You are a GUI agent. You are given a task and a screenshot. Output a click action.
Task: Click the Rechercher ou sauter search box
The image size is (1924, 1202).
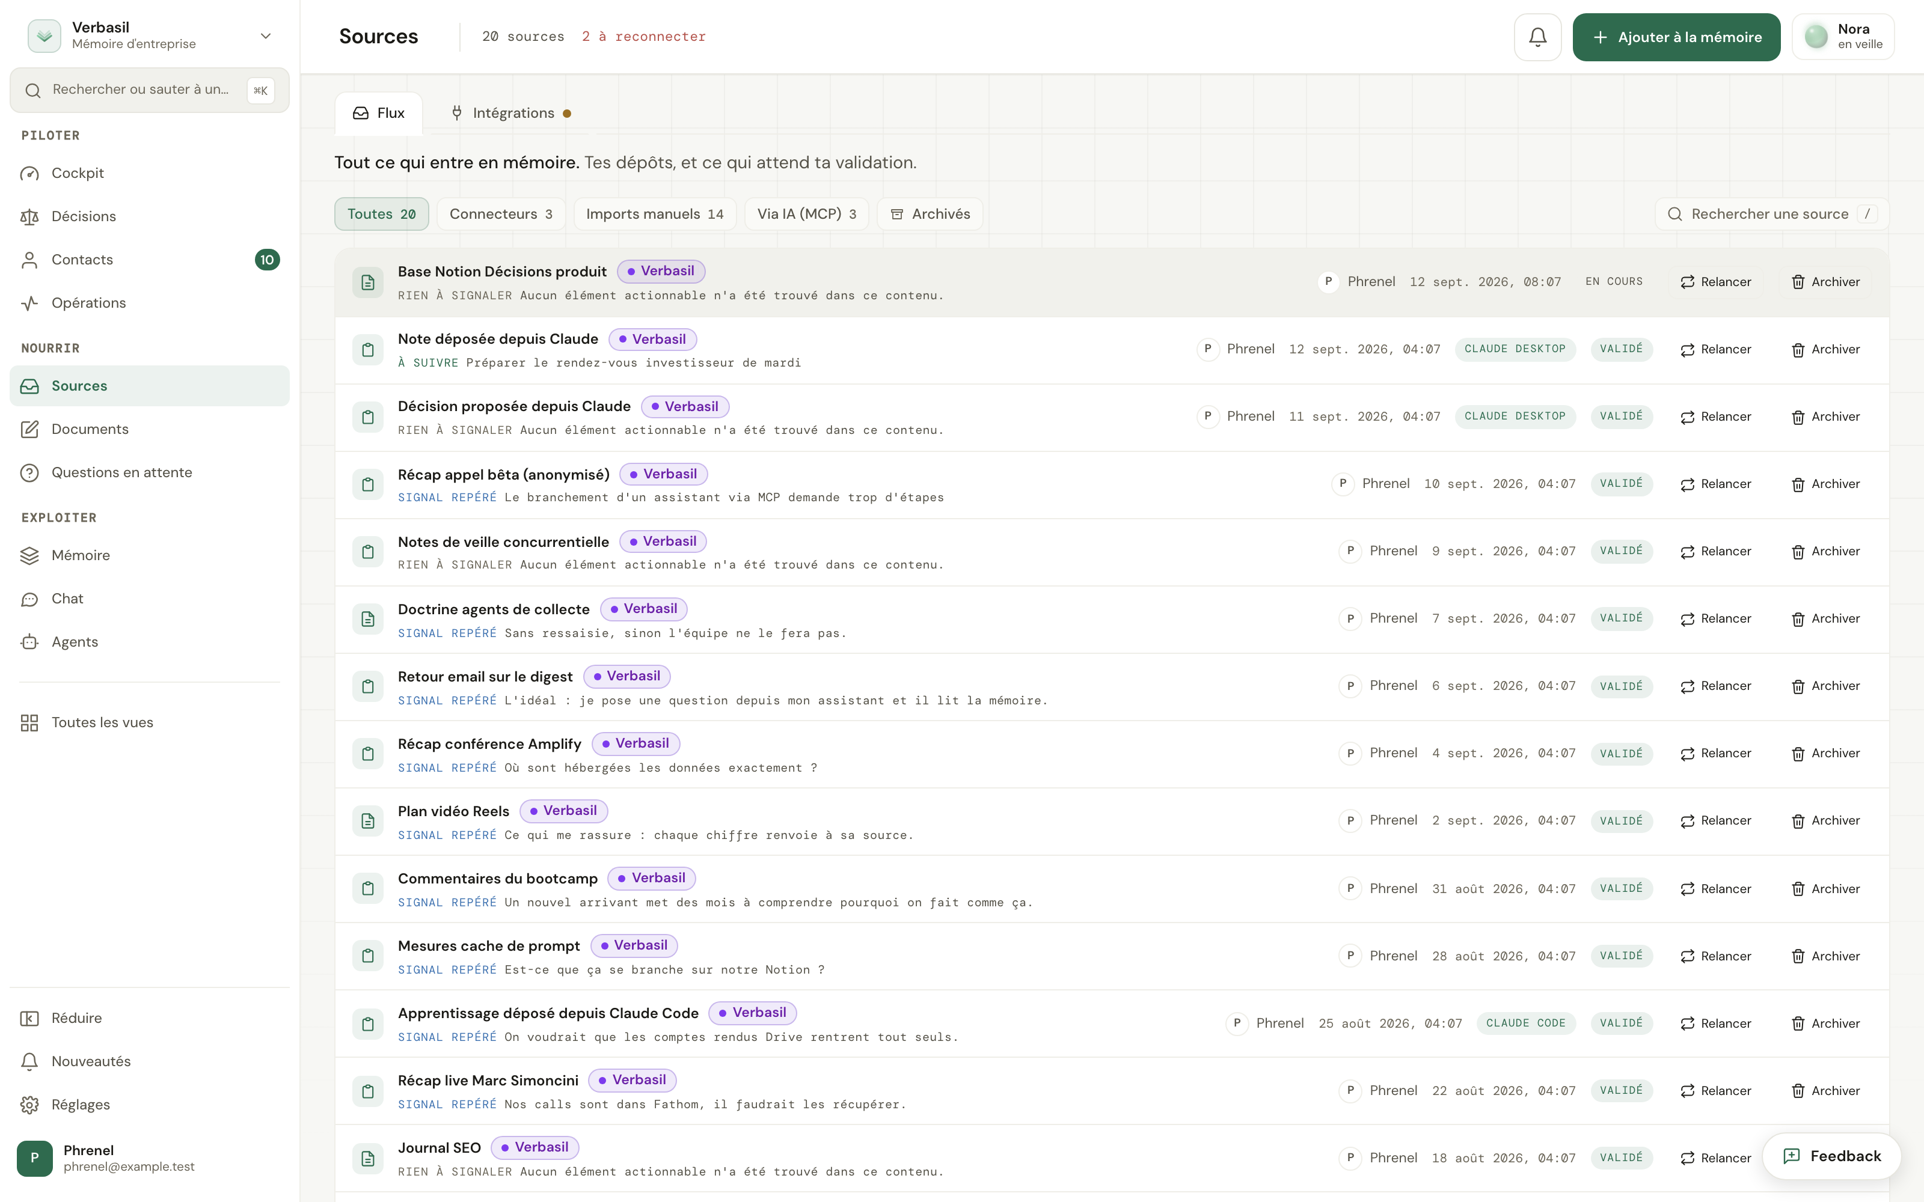click(x=150, y=90)
